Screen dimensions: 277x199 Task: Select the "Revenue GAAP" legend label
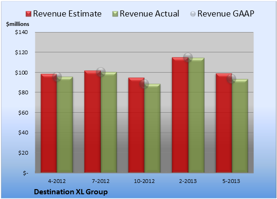tap(226, 14)
